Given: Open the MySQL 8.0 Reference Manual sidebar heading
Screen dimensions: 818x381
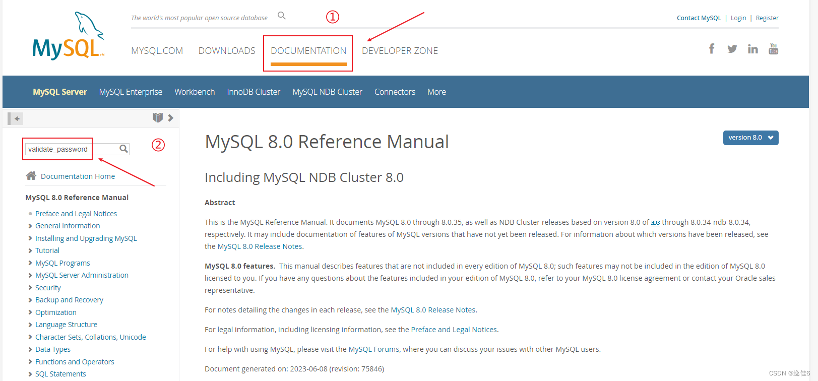Looking at the screenshot, I should pyautogui.click(x=77, y=198).
